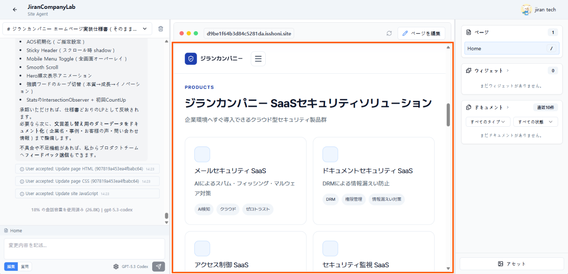Click the 権限管理 tag
This screenshot has height=274, width=568.
point(353,199)
